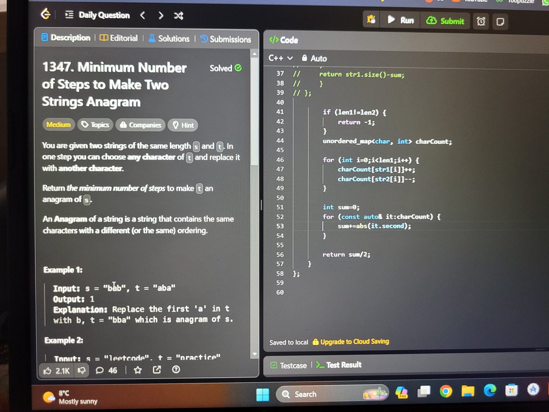The height and width of the screenshot is (412, 549).
Task: Open the Test Result tab
Action: (x=339, y=365)
